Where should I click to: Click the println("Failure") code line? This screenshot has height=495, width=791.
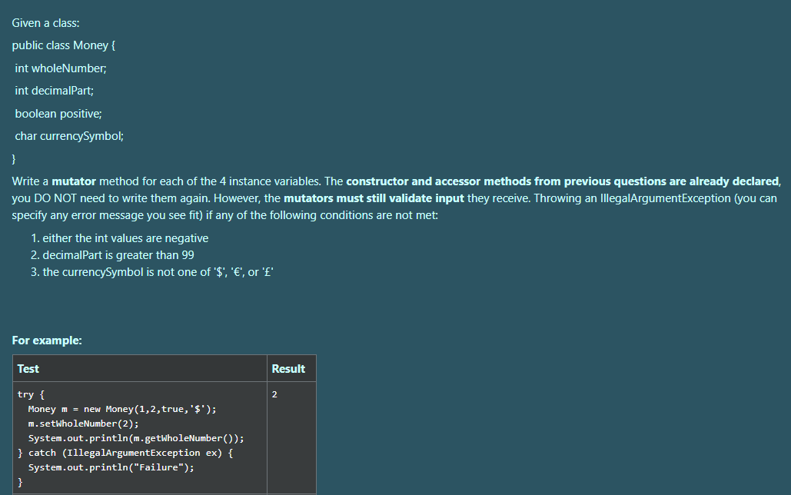[x=111, y=468]
